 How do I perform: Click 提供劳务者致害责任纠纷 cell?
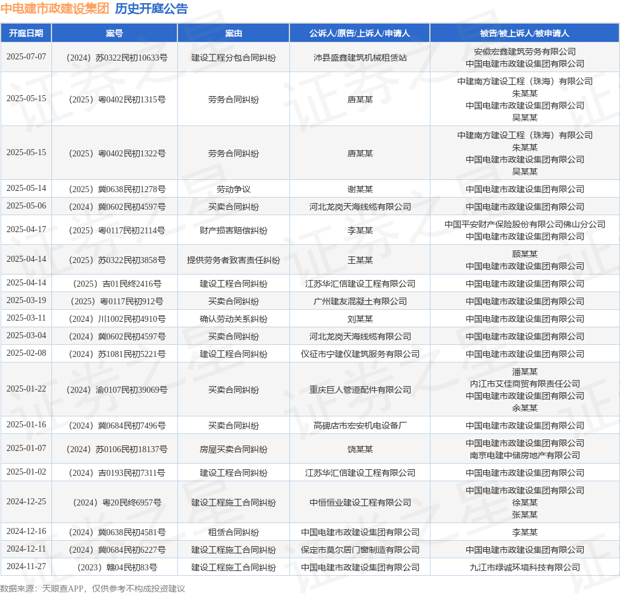[x=233, y=260]
